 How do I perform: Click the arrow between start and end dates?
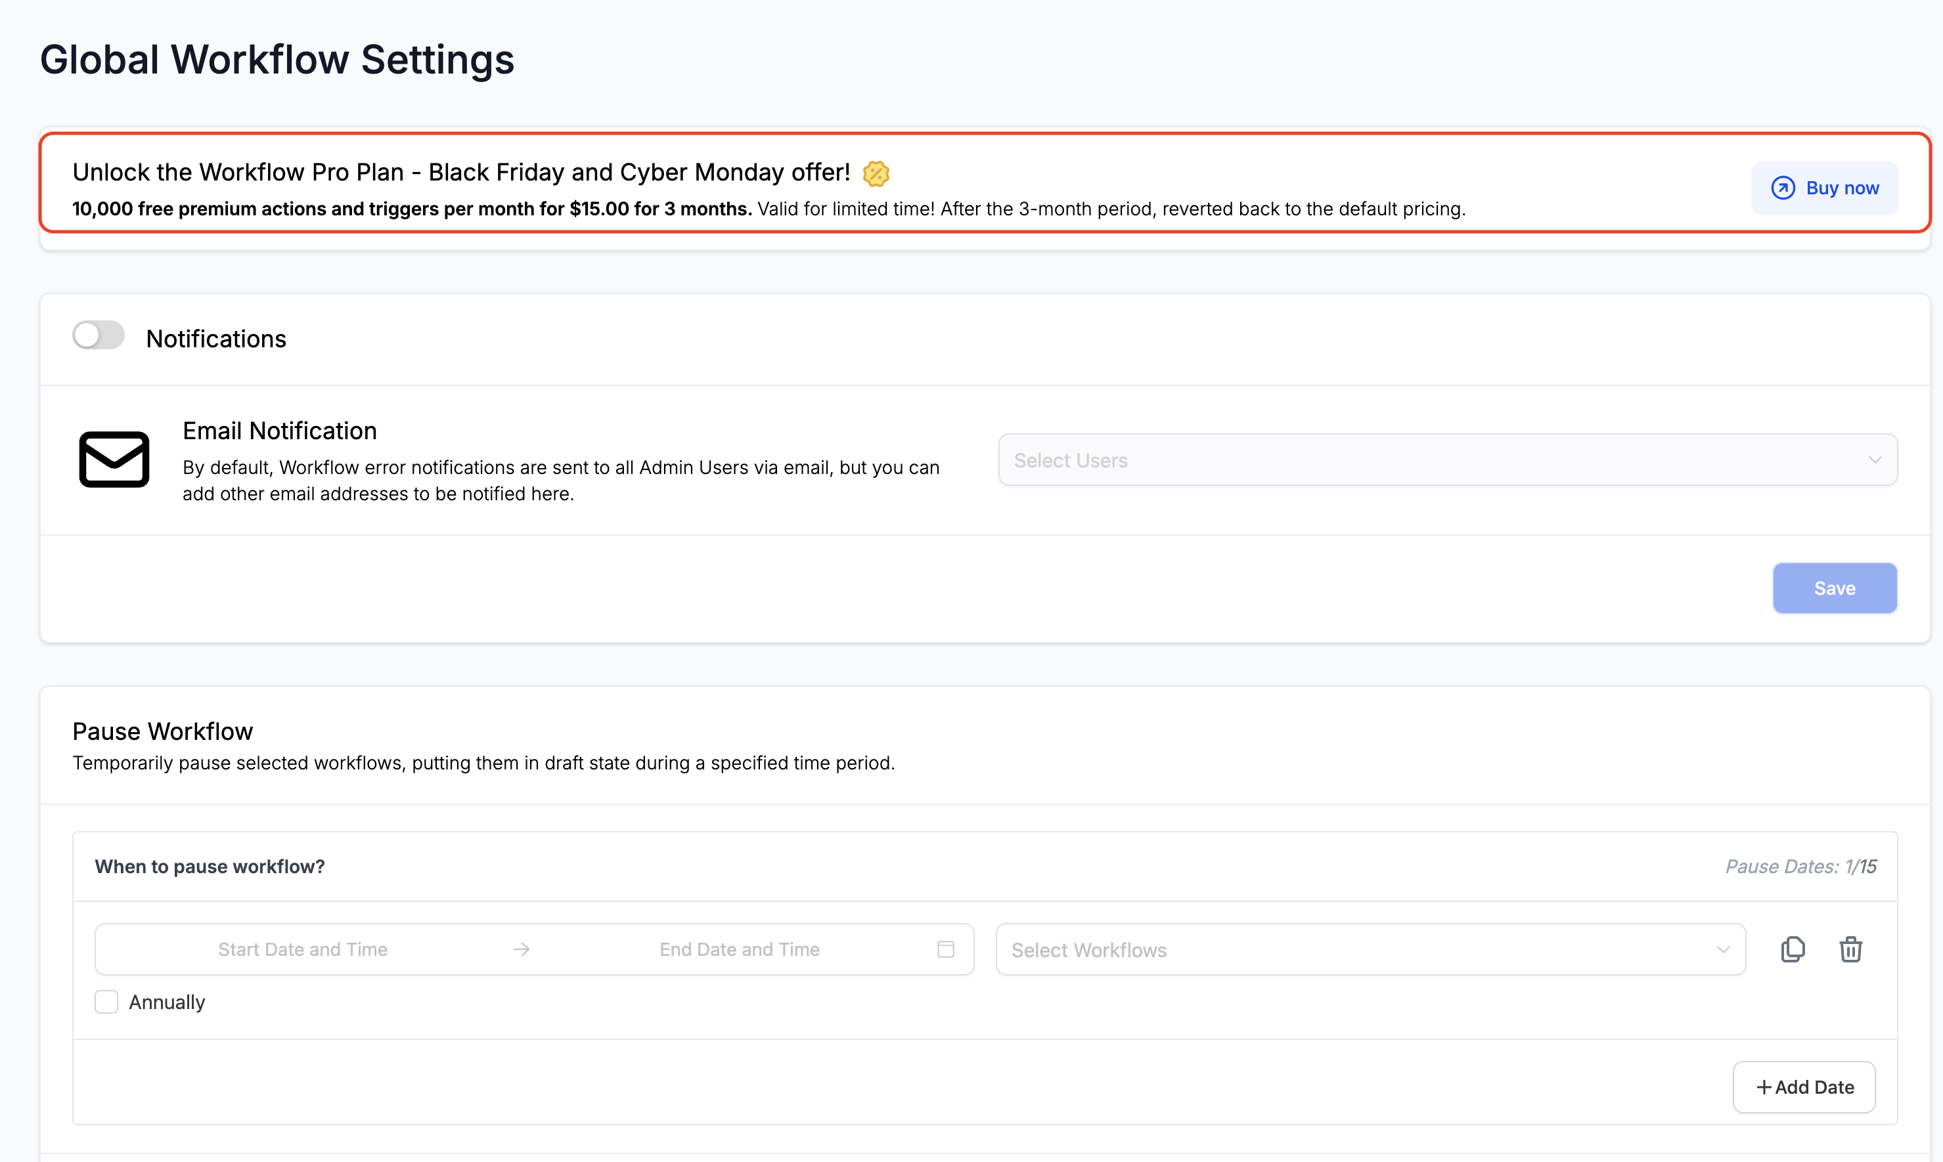pyautogui.click(x=522, y=949)
